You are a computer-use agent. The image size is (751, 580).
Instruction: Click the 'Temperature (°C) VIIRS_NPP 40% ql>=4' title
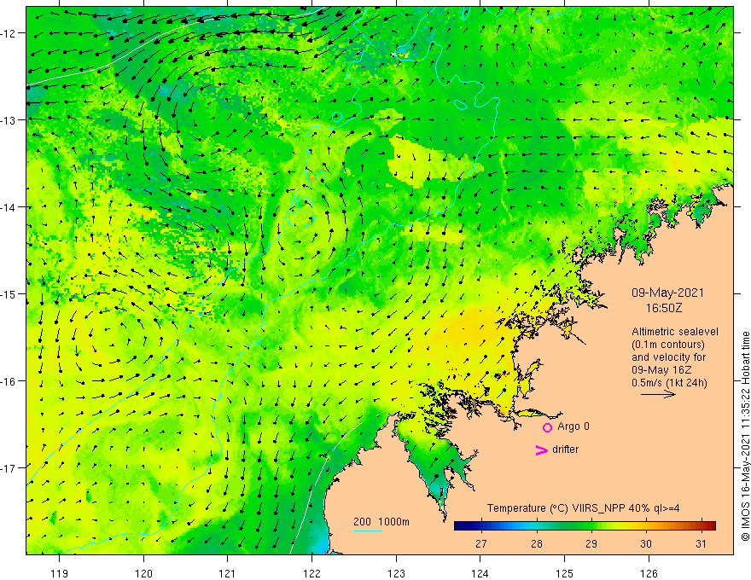point(584,508)
